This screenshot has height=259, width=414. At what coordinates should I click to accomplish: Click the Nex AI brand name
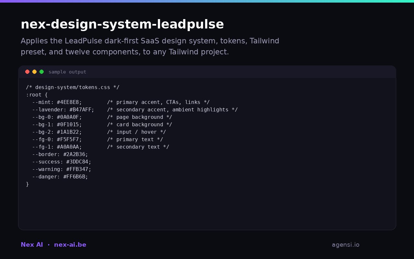pos(32,245)
